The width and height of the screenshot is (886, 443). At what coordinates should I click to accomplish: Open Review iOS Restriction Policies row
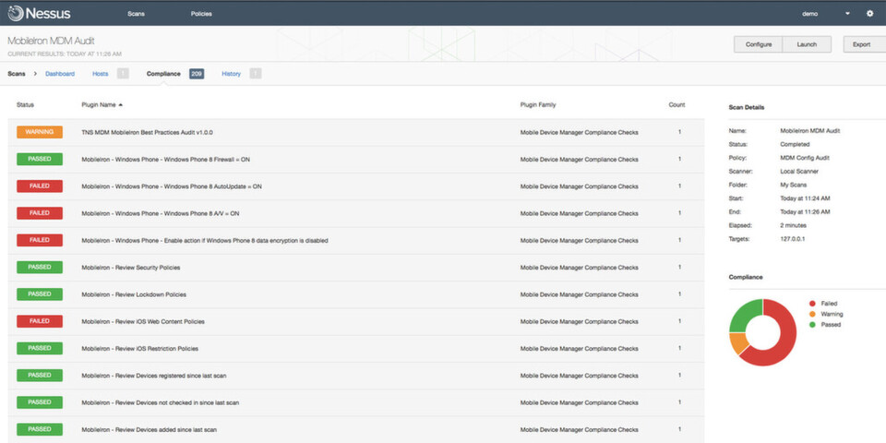pyautogui.click(x=356, y=349)
